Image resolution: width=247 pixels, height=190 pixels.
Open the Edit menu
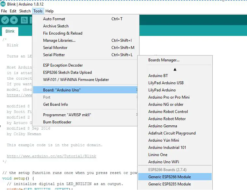point(13,11)
